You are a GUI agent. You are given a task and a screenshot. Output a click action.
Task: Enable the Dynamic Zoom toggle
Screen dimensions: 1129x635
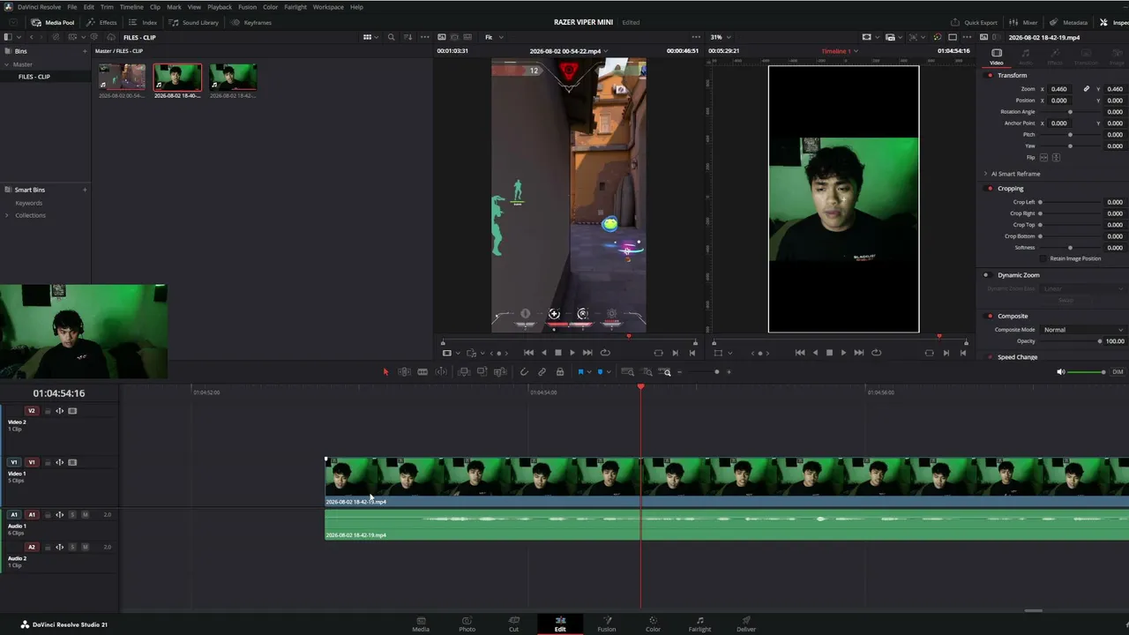tap(986, 275)
